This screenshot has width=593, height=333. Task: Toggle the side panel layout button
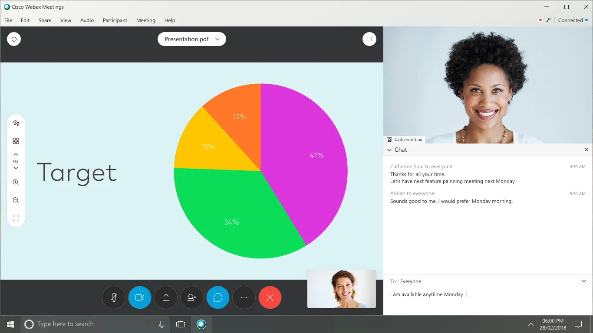369,39
